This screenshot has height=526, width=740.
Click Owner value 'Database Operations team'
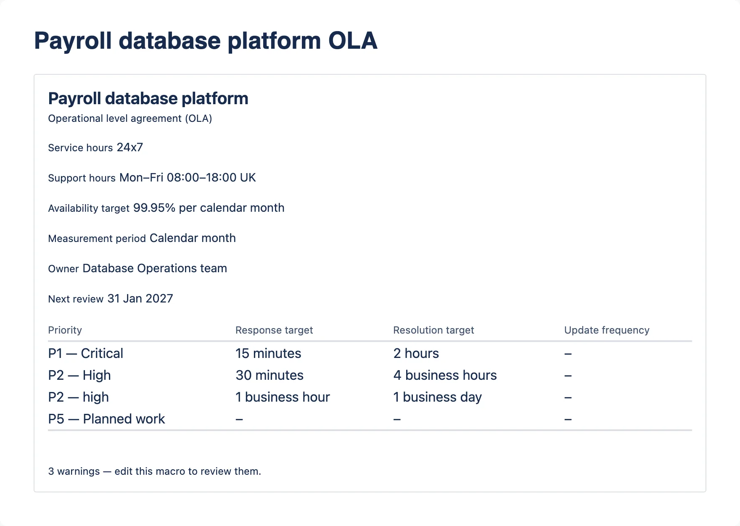[155, 268]
